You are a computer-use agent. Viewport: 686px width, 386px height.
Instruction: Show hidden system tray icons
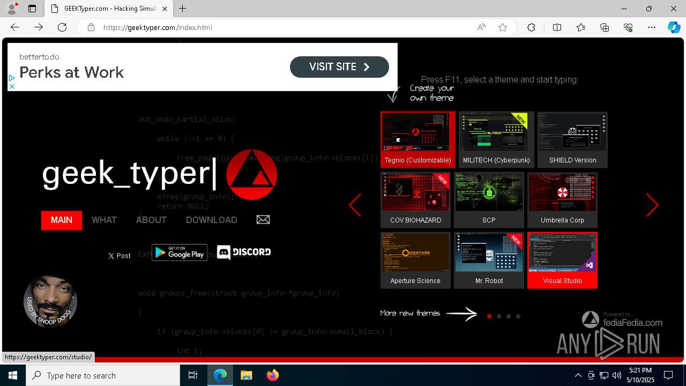point(578,375)
